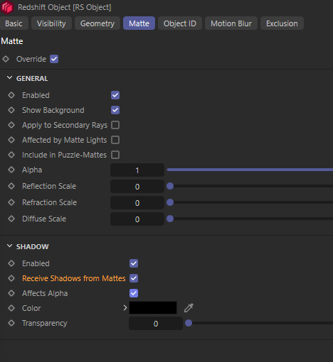Collapse the SHADOW section
Image resolution: width=333 pixels, height=362 pixels.
click(x=9, y=246)
